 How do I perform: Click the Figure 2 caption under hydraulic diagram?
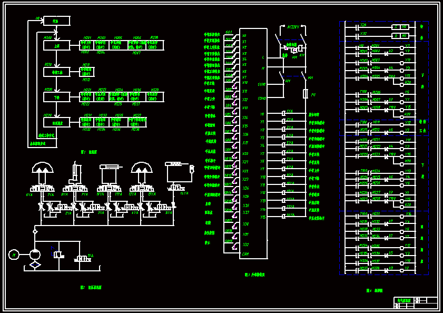pyautogui.click(x=91, y=288)
